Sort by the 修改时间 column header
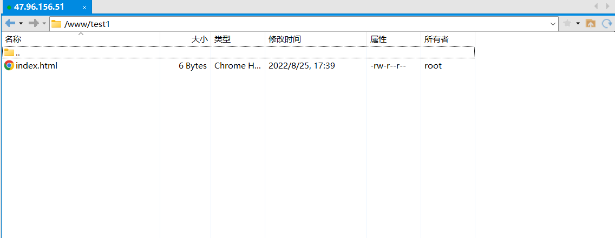 316,39
